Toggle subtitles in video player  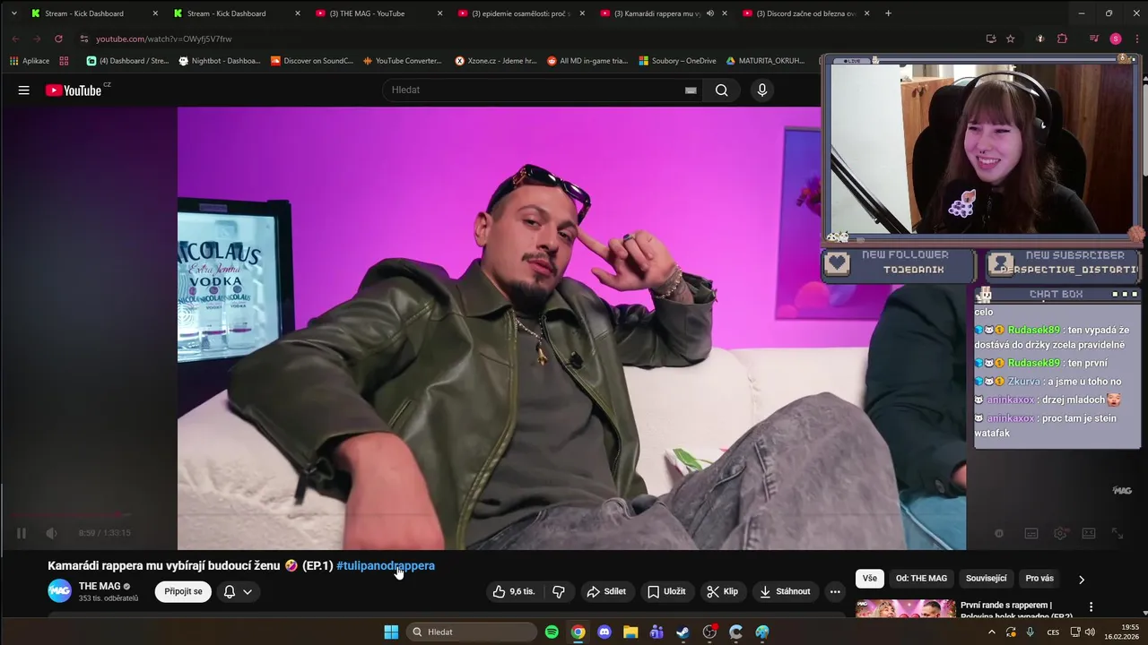click(1031, 533)
